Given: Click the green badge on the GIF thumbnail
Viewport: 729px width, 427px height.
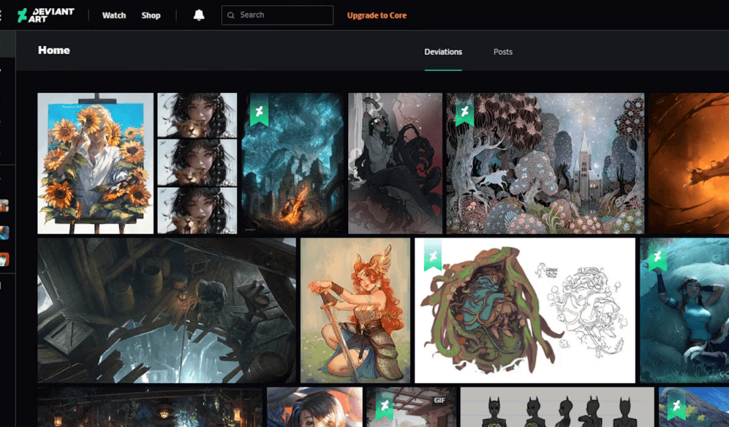Looking at the screenshot, I should pyautogui.click(x=385, y=404).
